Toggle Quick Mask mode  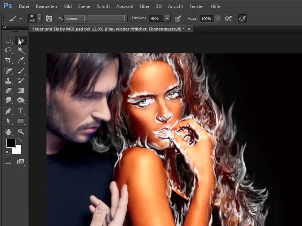coord(8,162)
